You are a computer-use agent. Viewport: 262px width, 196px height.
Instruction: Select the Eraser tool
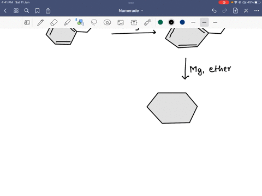(54, 22)
